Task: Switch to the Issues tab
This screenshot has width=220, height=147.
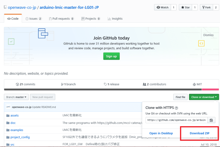Action: coord(33,19)
